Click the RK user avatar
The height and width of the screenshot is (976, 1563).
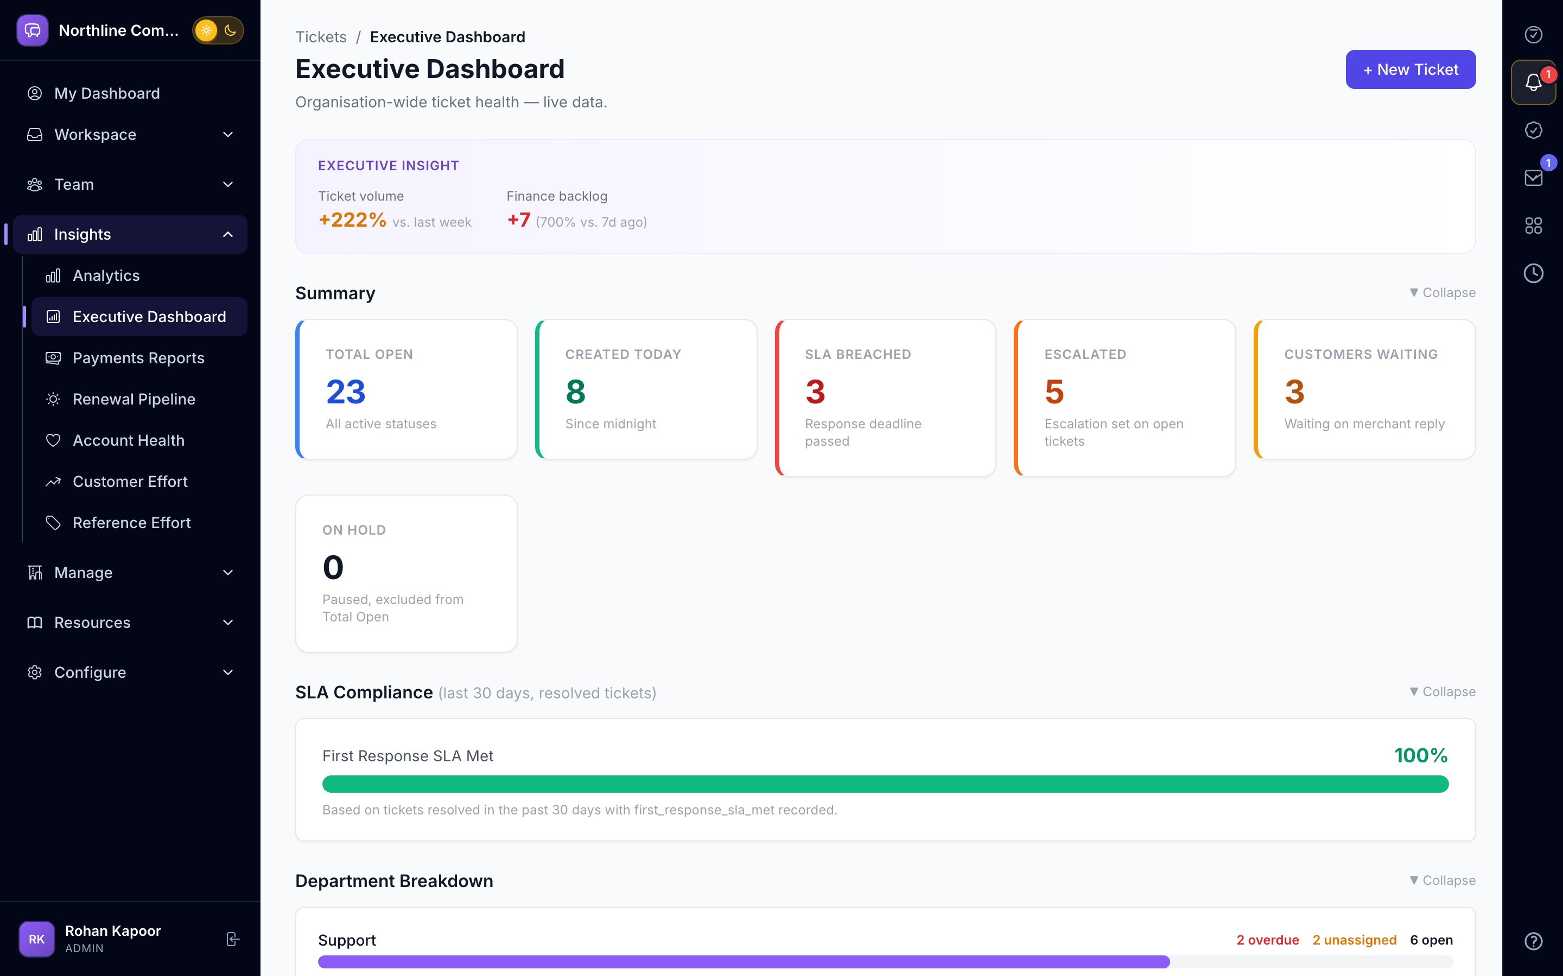pyautogui.click(x=37, y=939)
